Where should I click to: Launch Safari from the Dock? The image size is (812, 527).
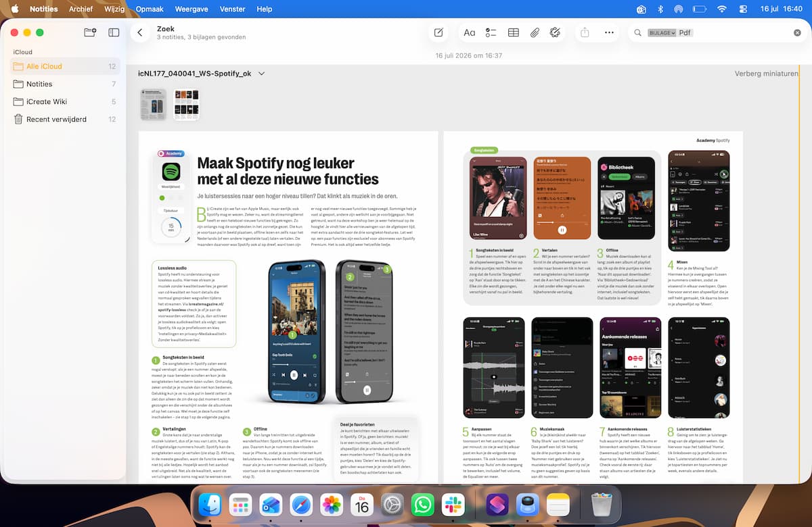(301, 505)
